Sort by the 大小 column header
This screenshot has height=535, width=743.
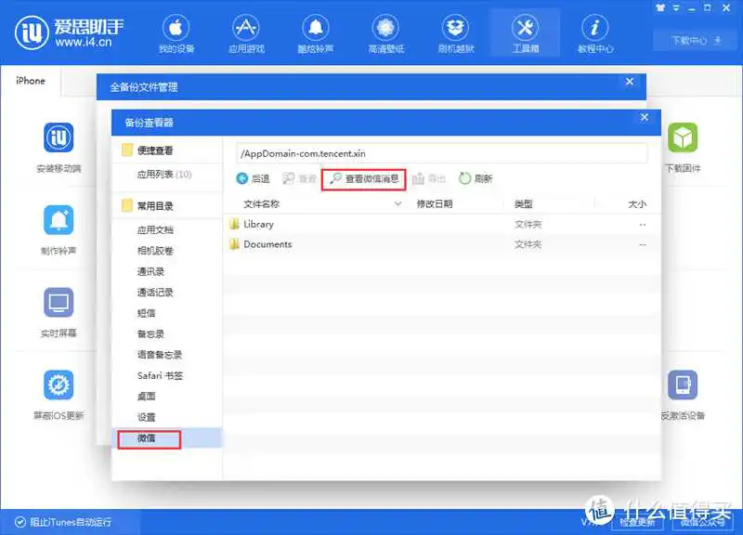coord(637,204)
